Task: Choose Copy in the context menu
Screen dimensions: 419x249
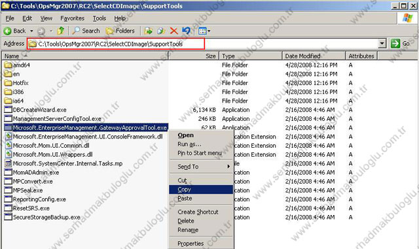Action: click(201, 190)
